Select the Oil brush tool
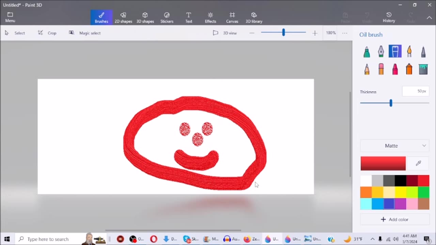 pyautogui.click(x=395, y=51)
